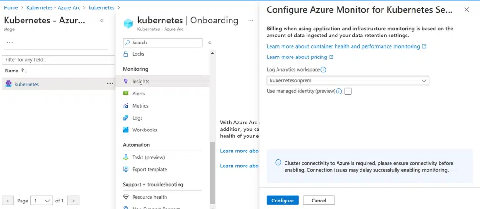
Task: Click the Workbooks icon
Action: (126, 130)
